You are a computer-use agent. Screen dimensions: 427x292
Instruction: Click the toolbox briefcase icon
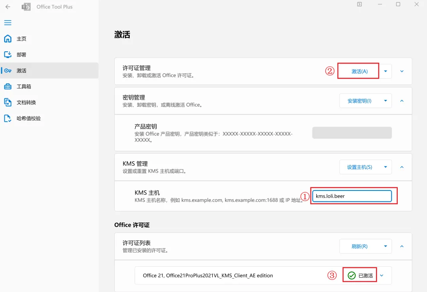click(8, 87)
